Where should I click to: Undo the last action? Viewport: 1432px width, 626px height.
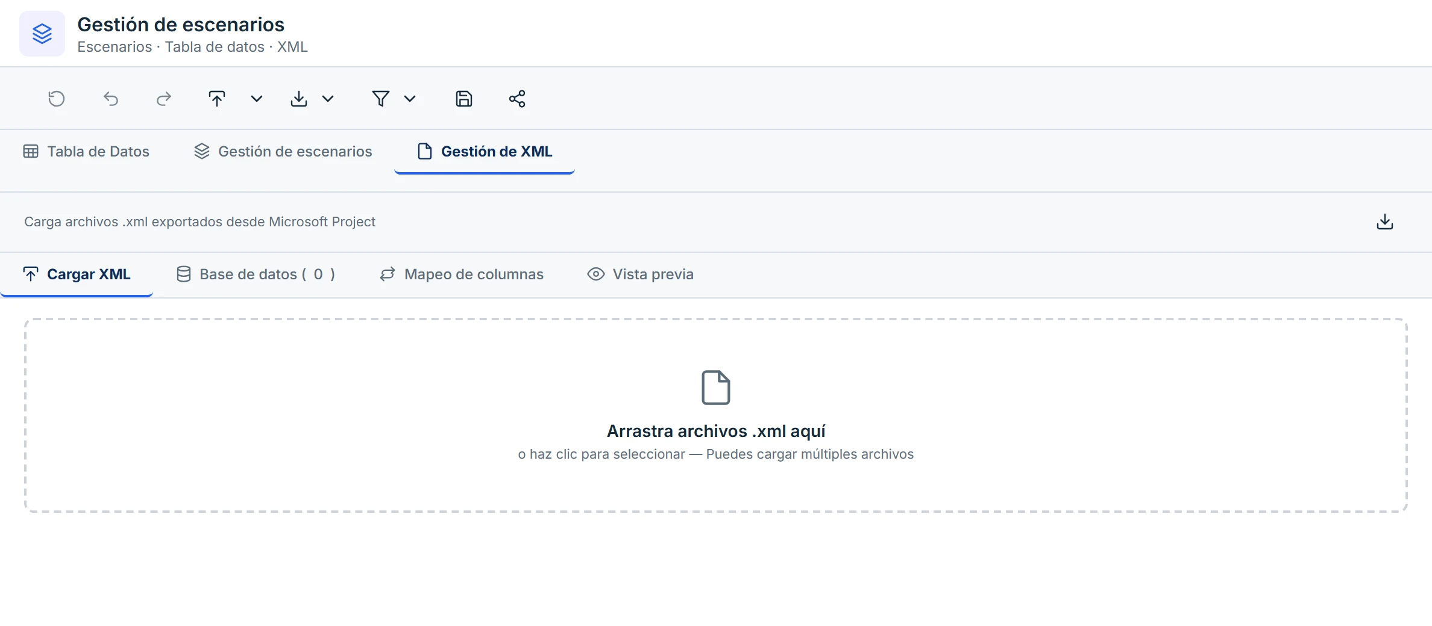(111, 99)
